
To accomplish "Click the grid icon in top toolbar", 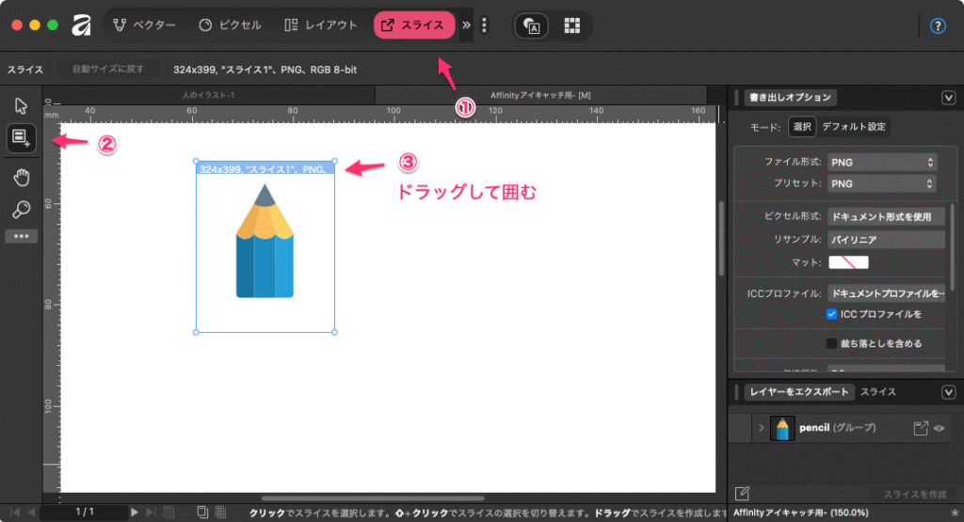I will (x=571, y=25).
